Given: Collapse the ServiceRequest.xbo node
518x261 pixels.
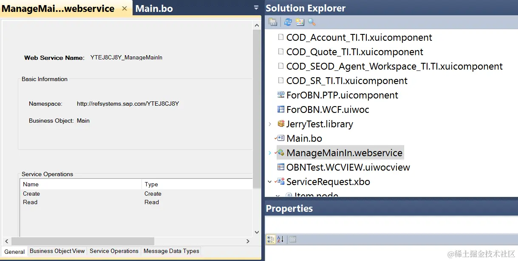Looking at the screenshot, I should point(270,182).
